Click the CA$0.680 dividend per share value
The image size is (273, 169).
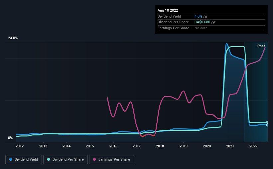(x=202, y=22)
